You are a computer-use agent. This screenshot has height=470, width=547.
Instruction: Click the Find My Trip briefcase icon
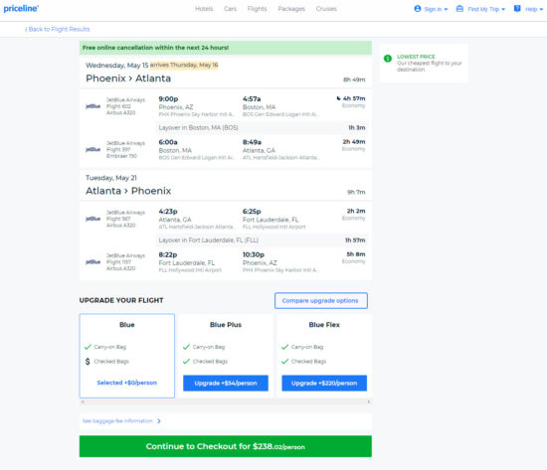[x=459, y=9]
